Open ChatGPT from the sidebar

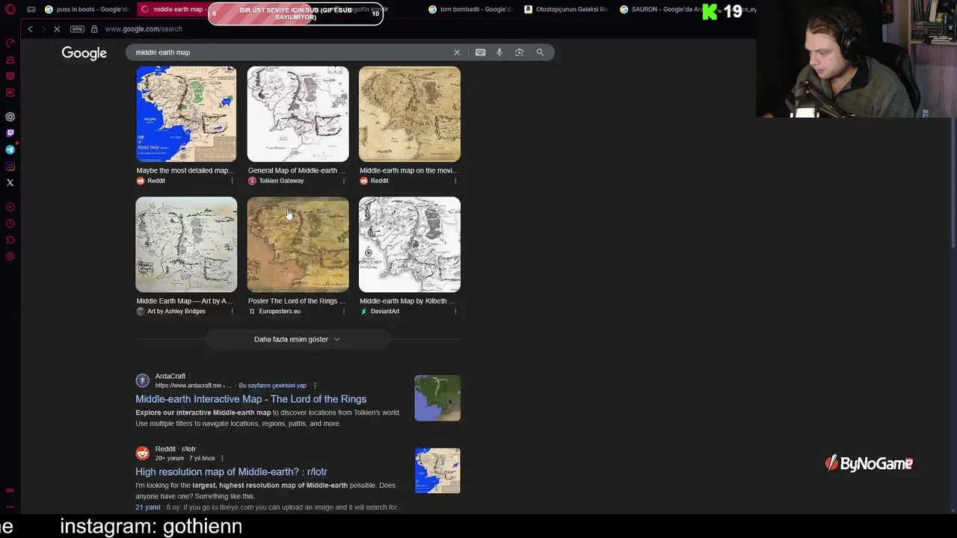(10, 117)
